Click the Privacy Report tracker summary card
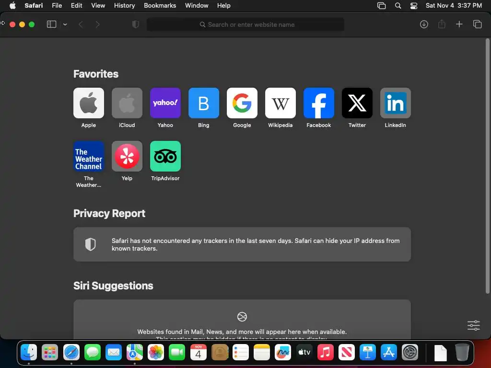The width and height of the screenshot is (491, 368). coord(242,244)
